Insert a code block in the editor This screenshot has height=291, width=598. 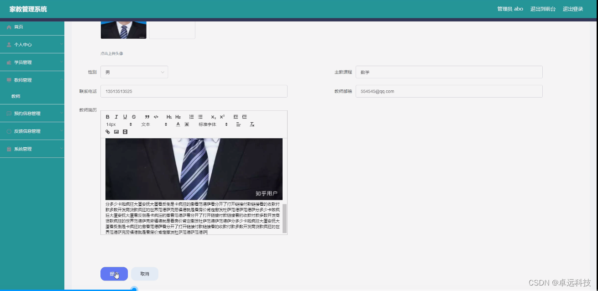[156, 117]
